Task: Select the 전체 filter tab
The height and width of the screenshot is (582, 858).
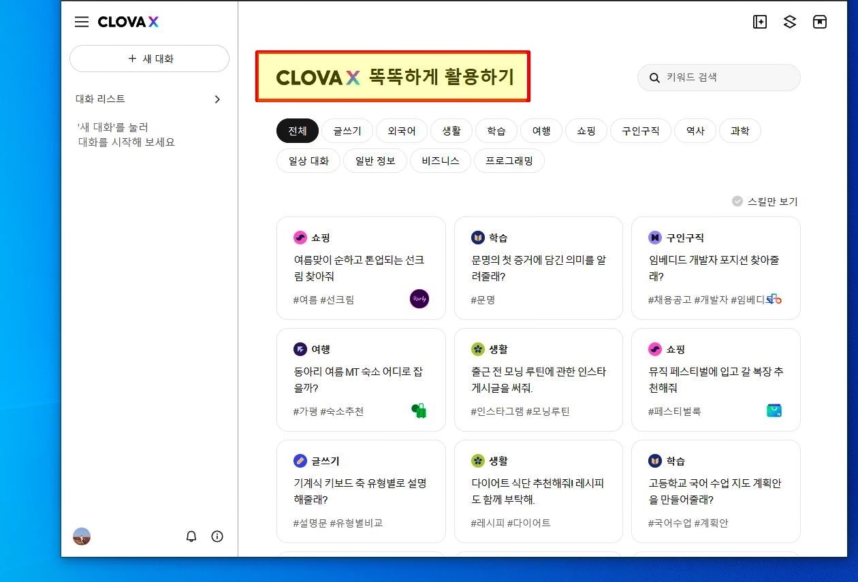Action: [x=298, y=131]
